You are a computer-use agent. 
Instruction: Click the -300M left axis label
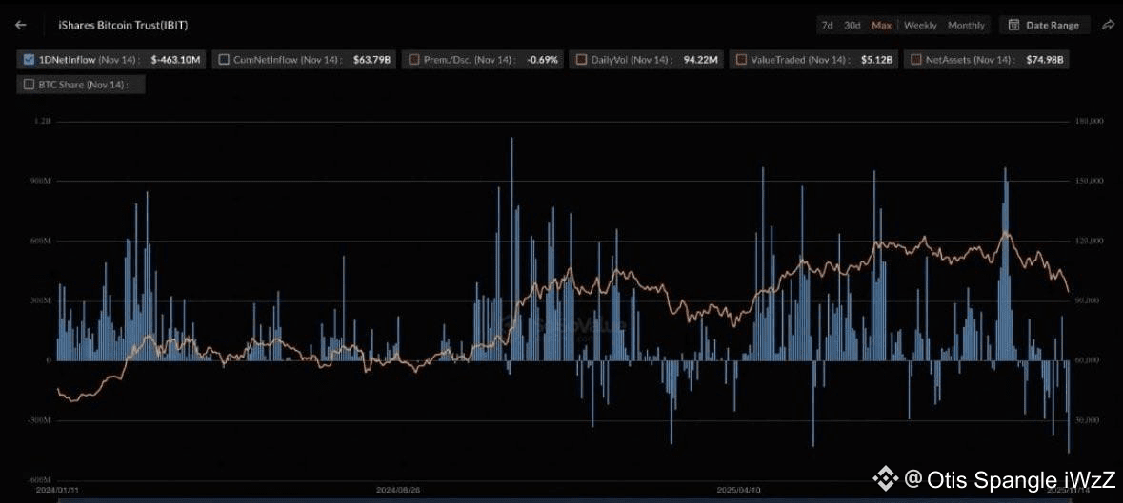coord(39,421)
